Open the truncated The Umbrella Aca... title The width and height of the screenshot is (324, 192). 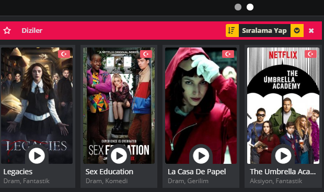tap(283, 172)
